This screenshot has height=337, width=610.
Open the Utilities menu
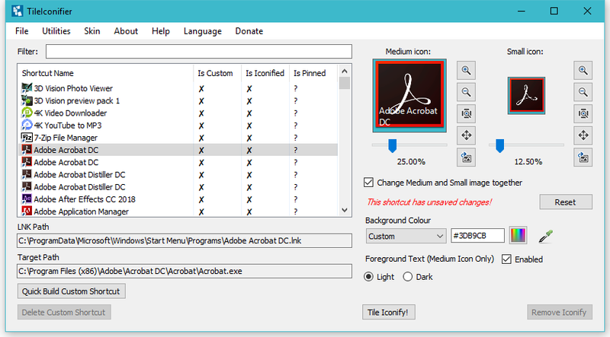(56, 31)
